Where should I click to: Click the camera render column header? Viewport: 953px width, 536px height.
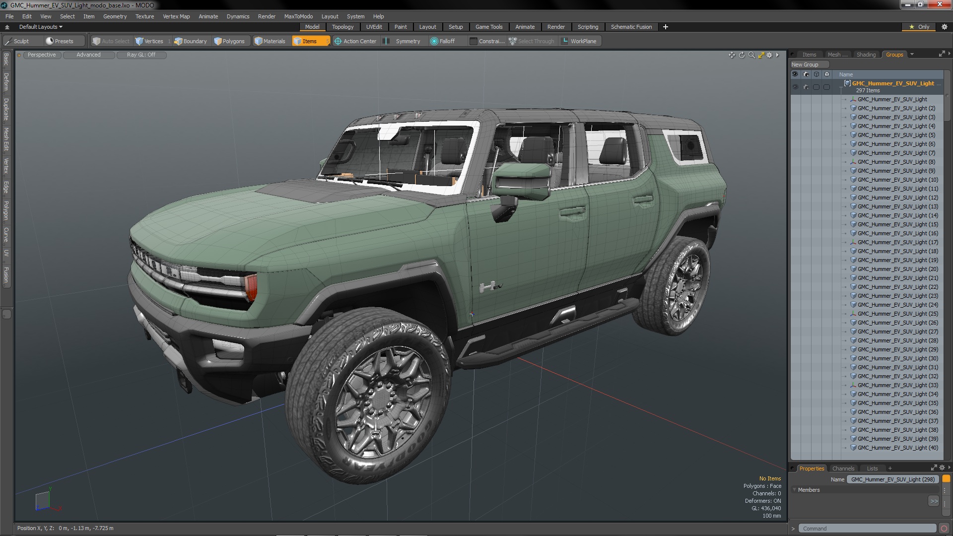point(806,74)
